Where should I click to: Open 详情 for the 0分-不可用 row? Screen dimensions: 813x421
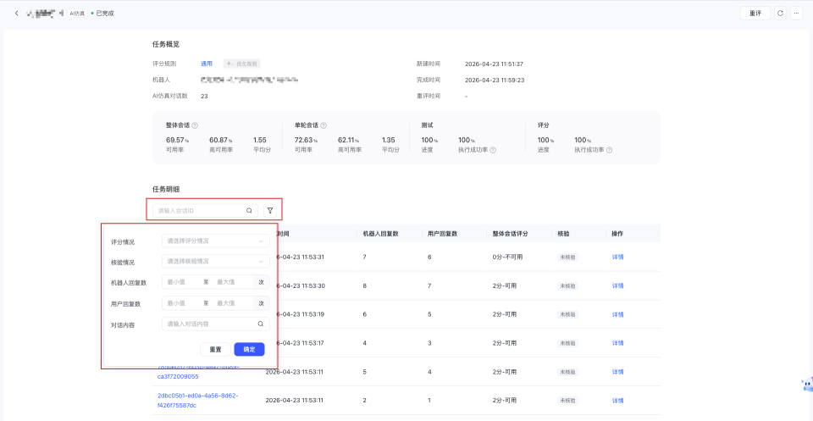pyautogui.click(x=617, y=258)
